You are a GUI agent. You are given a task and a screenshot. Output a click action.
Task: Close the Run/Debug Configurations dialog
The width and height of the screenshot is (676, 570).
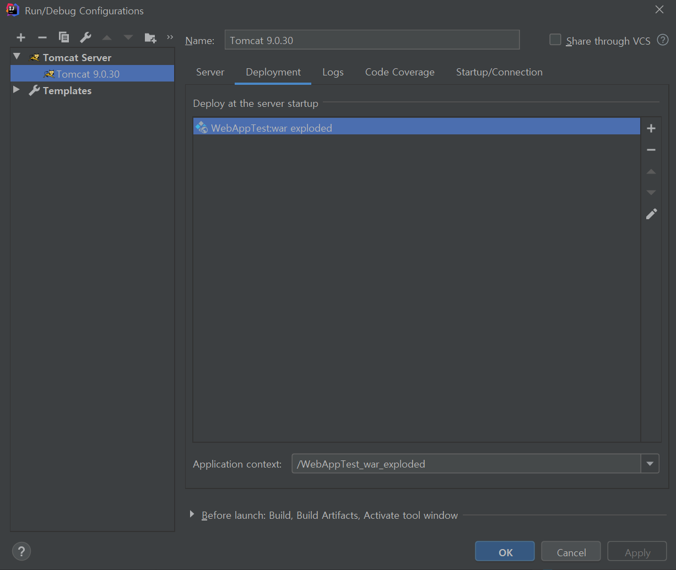coord(659,10)
